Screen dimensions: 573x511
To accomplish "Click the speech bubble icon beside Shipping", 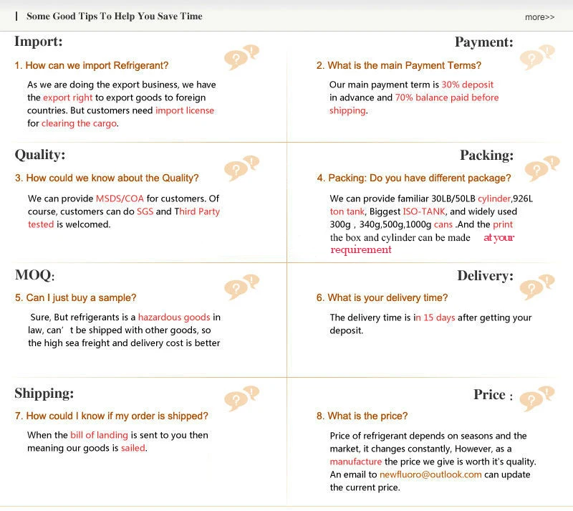I will point(241,399).
